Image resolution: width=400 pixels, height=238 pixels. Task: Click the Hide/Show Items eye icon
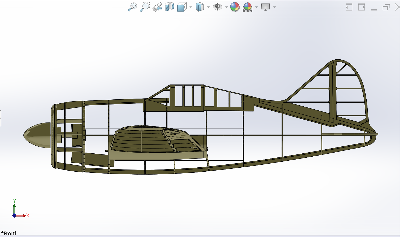(217, 7)
